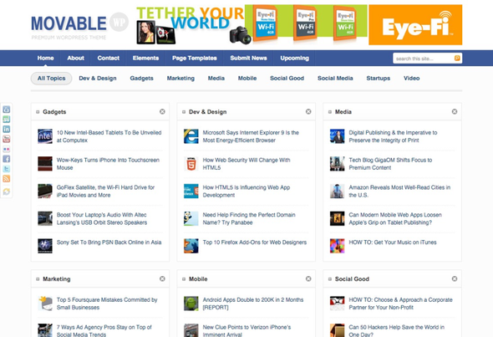The image size is (493, 337).
Task: Open Top 10 Firefox Add-Ons article
Action: point(254,243)
